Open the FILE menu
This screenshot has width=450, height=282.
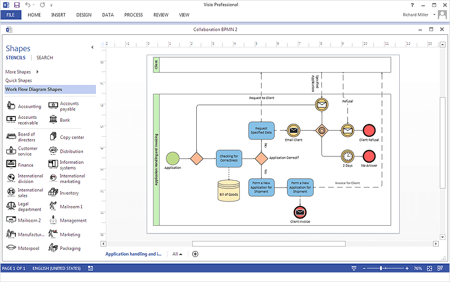tap(11, 15)
